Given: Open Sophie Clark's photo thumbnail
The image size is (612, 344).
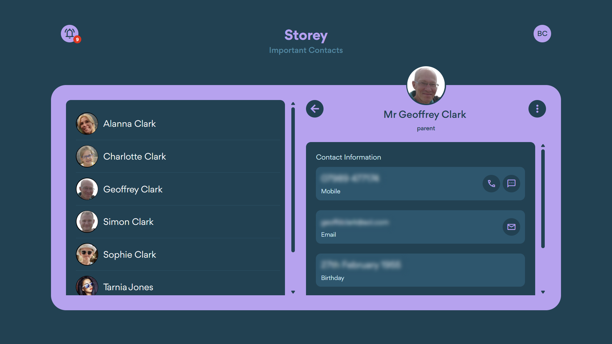Looking at the screenshot, I should coord(87,254).
